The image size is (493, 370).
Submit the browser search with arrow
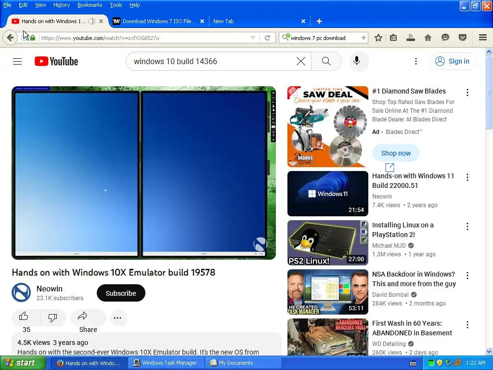(363, 38)
